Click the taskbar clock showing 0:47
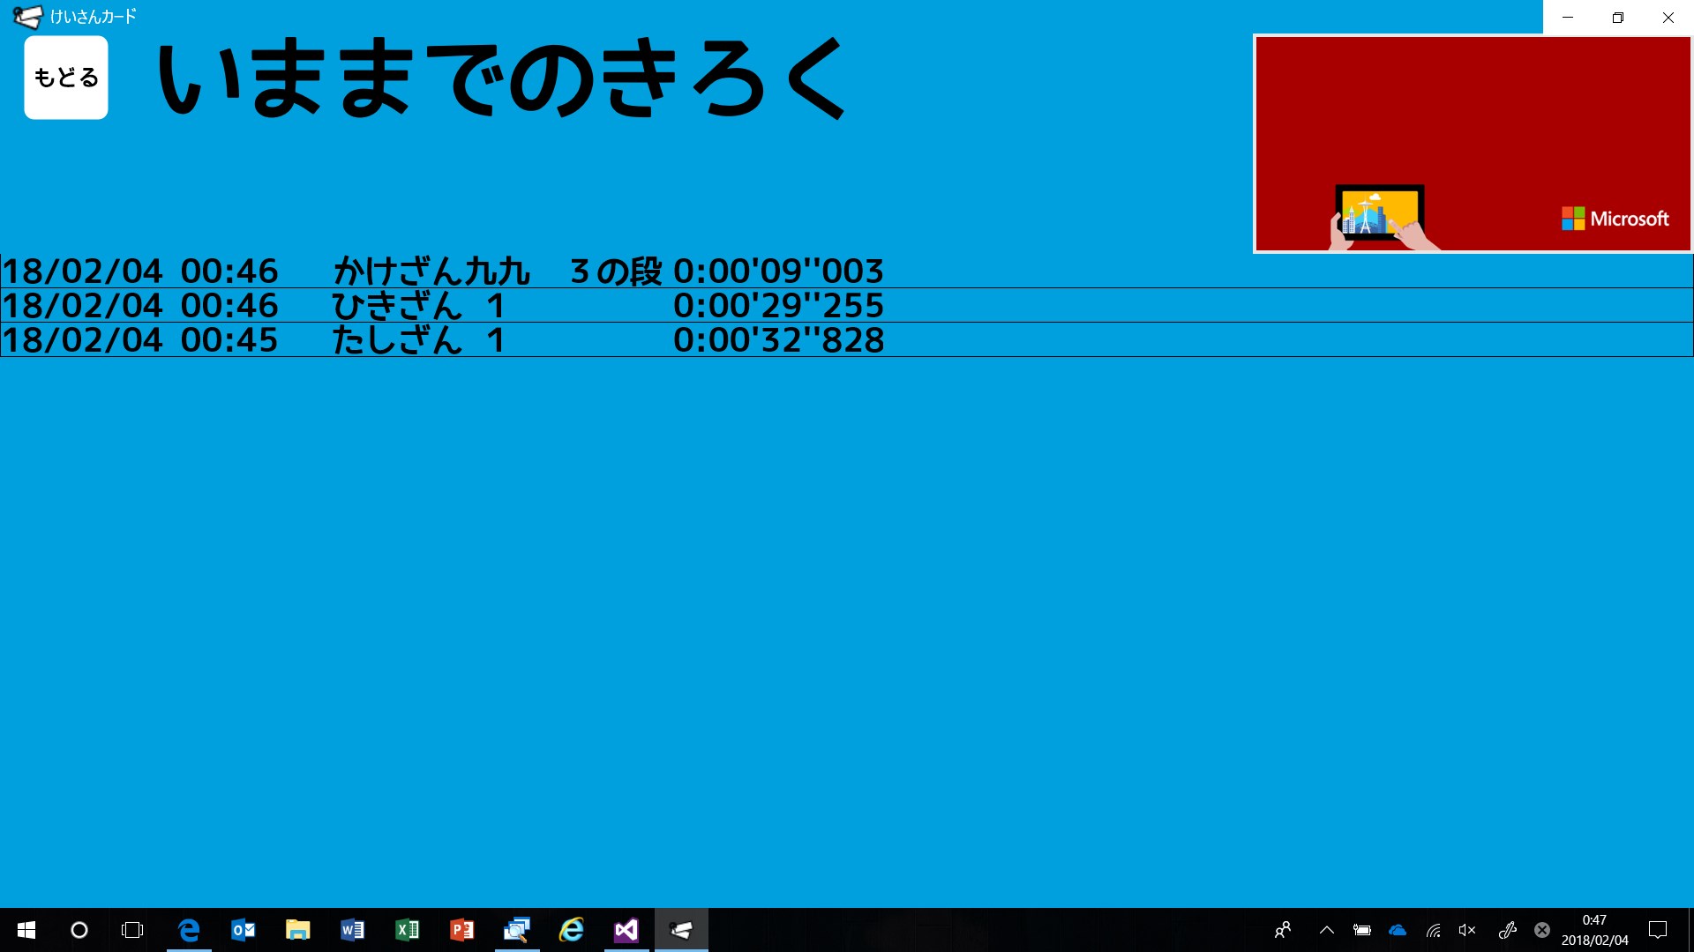 pyautogui.click(x=1594, y=930)
